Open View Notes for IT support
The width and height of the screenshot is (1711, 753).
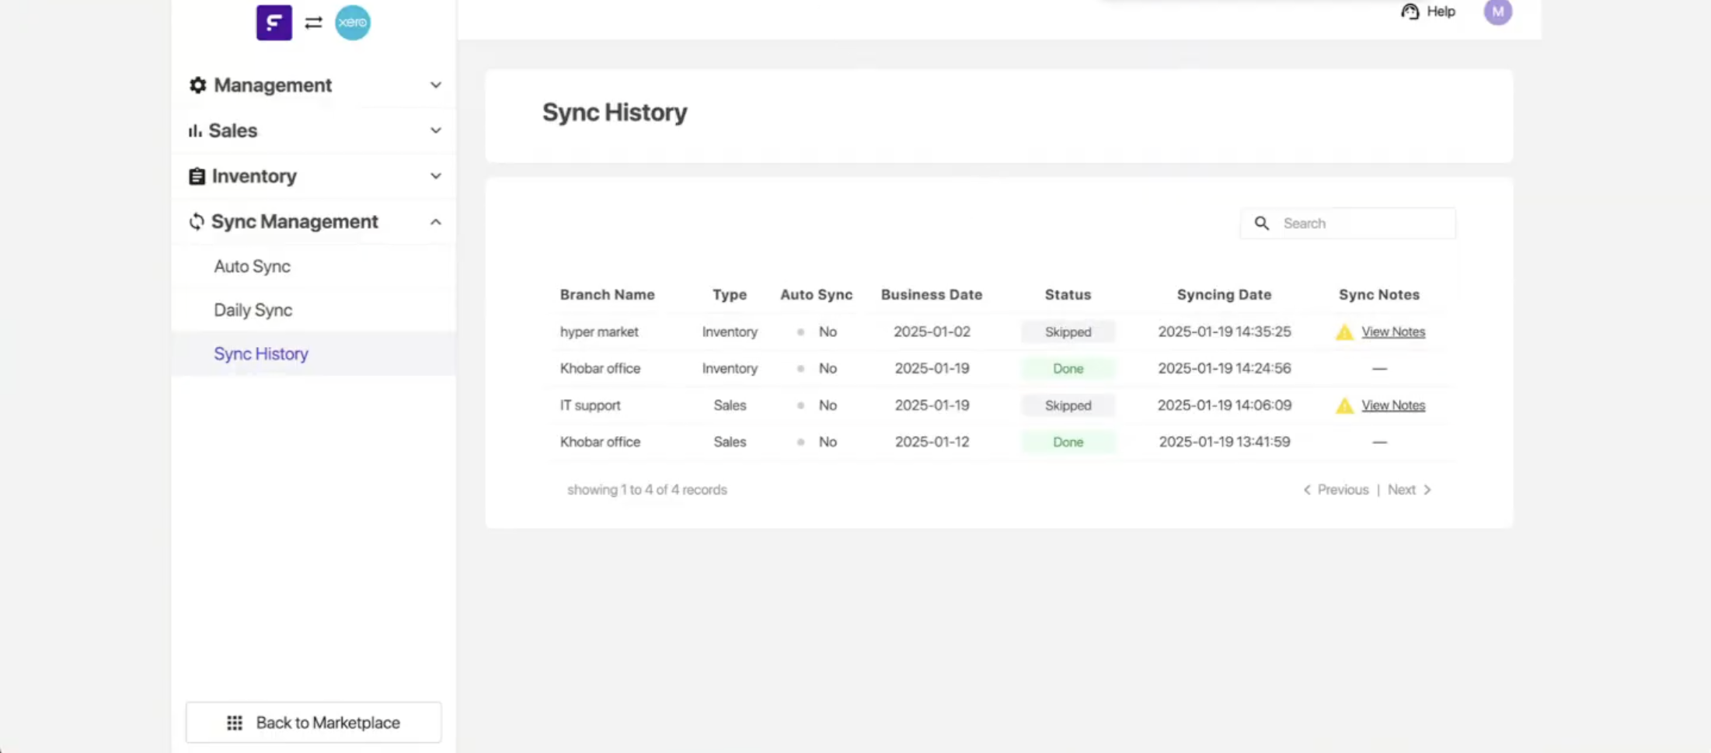tap(1393, 405)
